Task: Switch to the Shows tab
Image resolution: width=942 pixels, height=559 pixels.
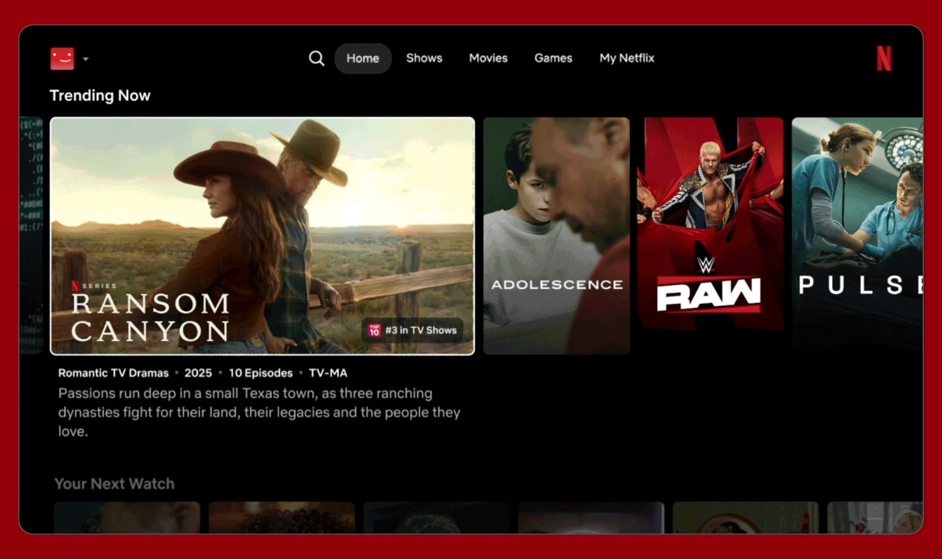Action: 424,58
